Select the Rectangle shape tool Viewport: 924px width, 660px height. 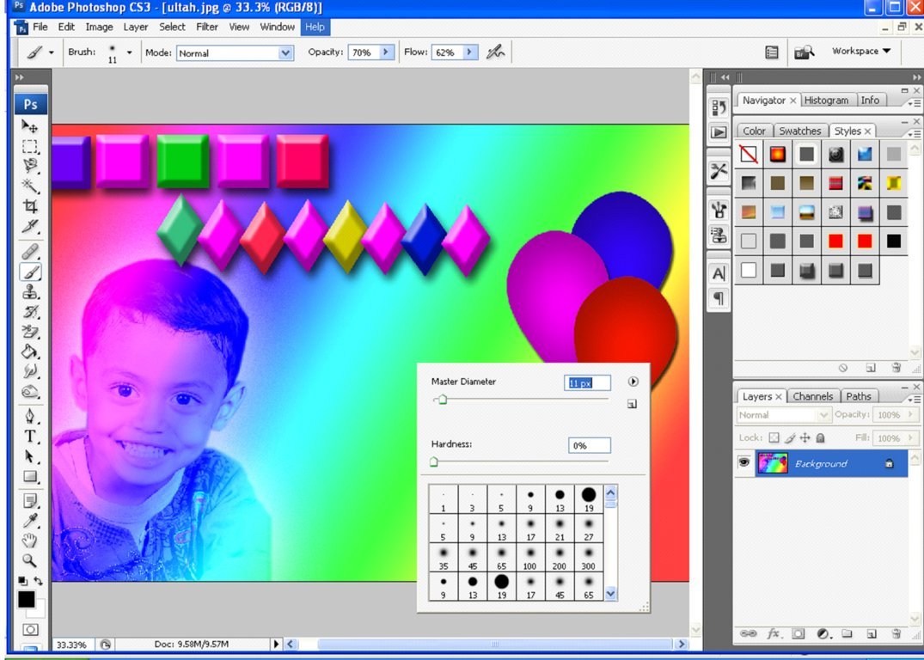click(x=29, y=477)
